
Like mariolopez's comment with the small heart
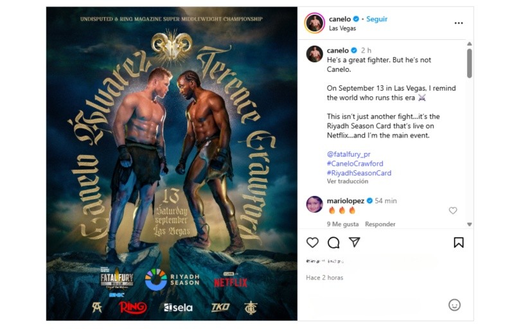tap(453, 211)
